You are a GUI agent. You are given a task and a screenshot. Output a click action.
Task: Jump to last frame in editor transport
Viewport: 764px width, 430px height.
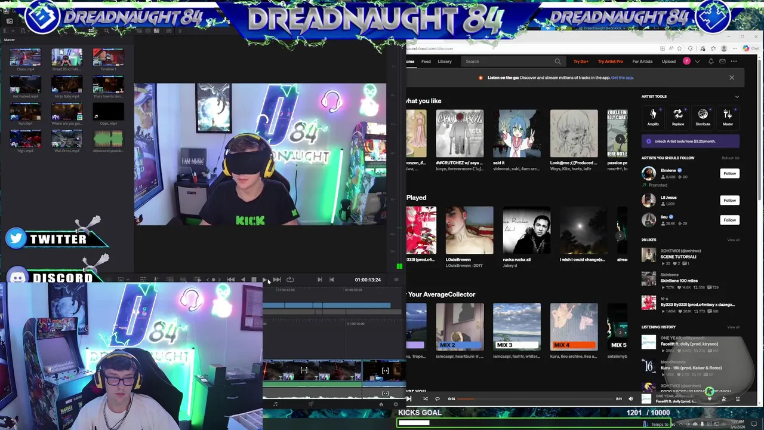point(277,279)
